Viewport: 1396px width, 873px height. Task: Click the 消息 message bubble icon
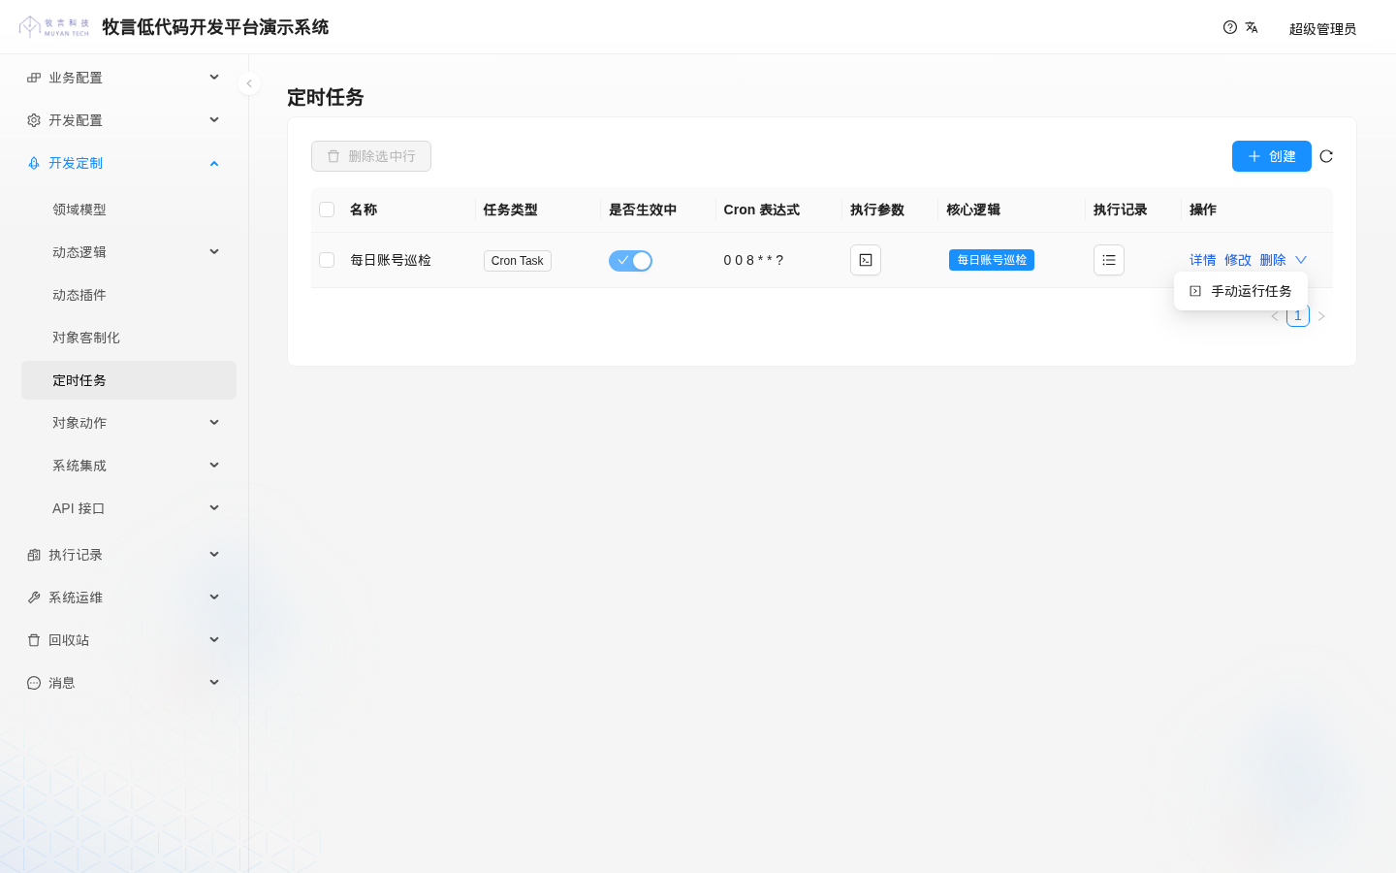[34, 683]
